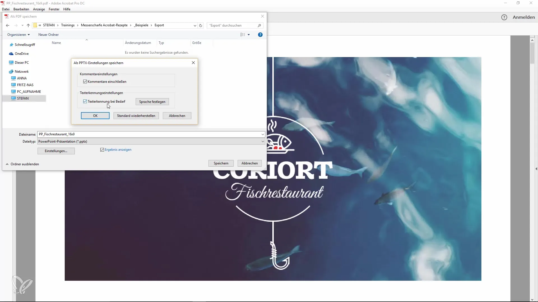The height and width of the screenshot is (302, 538).
Task: Click Messerscharfe Acrobat-Rezepte breadcrumb
Action: pos(104,25)
